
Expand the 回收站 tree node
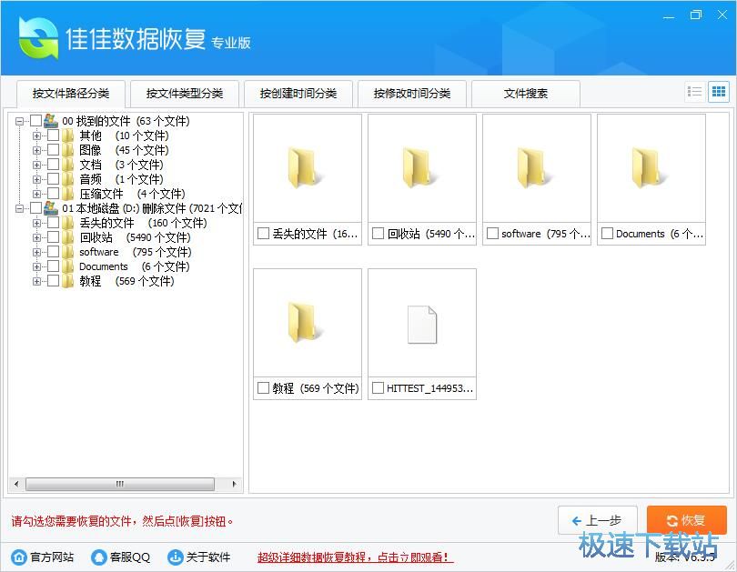point(37,237)
